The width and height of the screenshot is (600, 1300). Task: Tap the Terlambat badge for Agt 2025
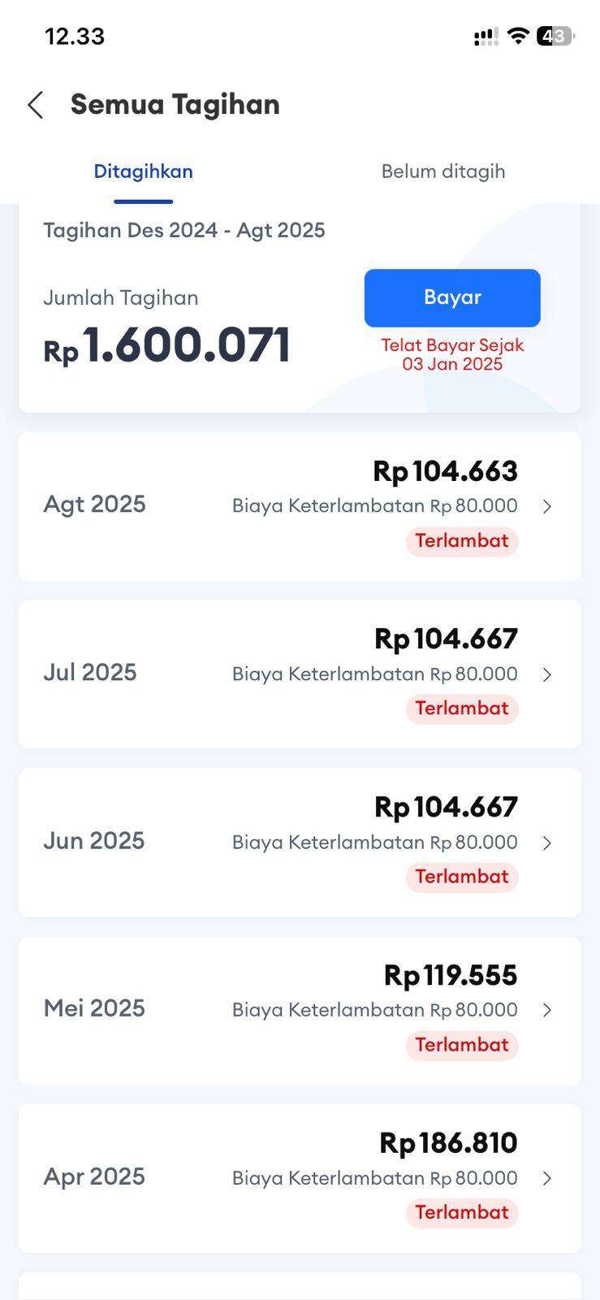[x=462, y=541]
